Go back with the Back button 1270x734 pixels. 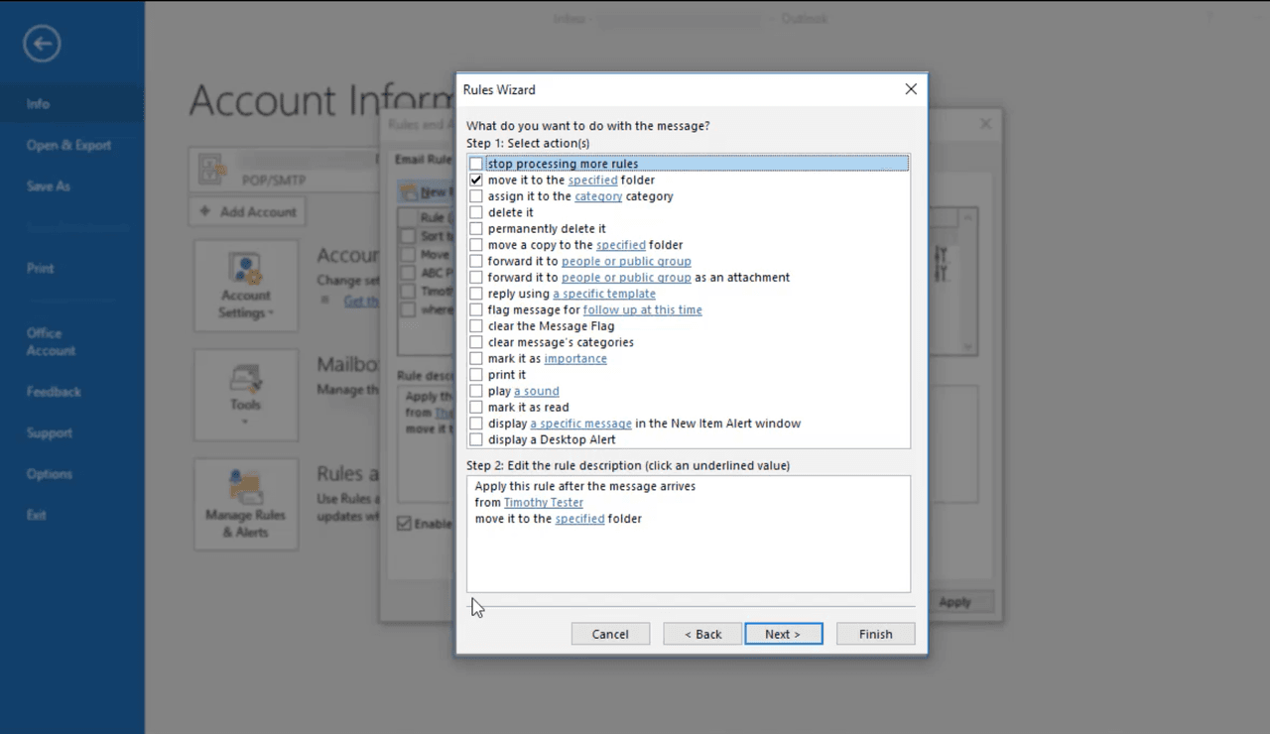click(702, 634)
